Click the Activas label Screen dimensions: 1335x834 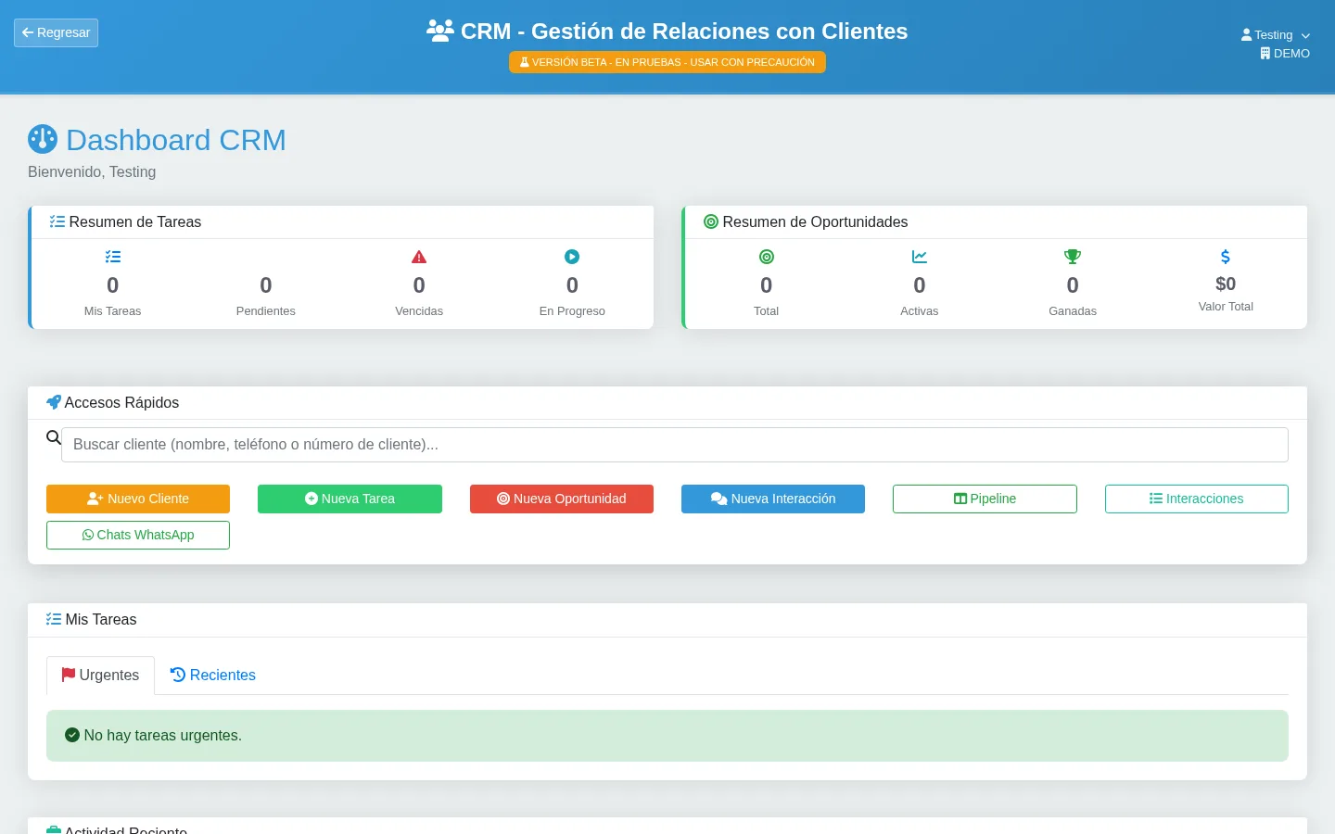(x=920, y=311)
